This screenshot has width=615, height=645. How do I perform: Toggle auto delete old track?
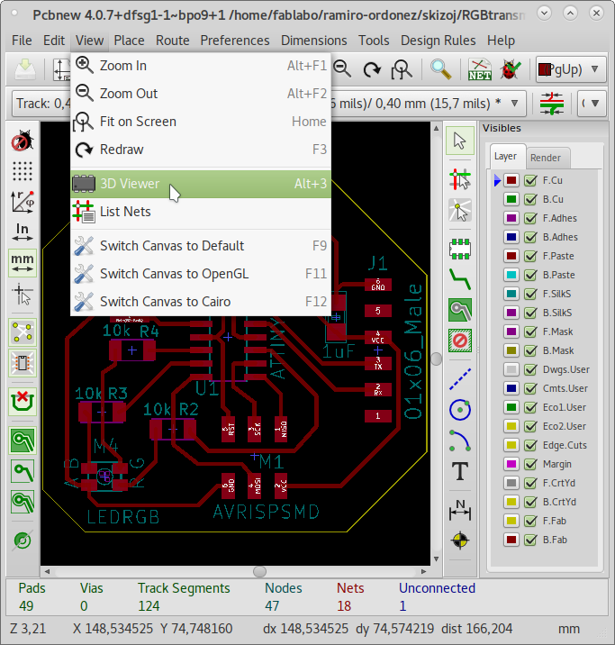(23, 402)
